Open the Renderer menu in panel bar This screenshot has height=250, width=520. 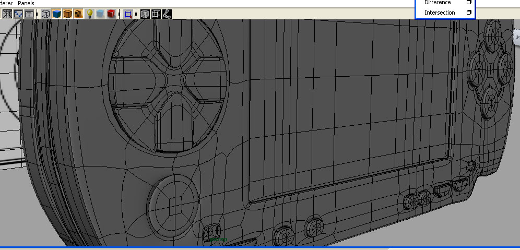6,3
